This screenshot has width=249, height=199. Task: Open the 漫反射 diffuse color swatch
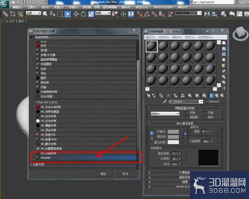[173, 137]
